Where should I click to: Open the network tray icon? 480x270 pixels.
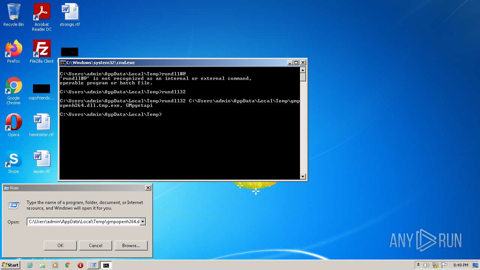pos(435,265)
